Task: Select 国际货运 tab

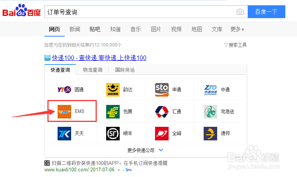Action: [x=125, y=70]
